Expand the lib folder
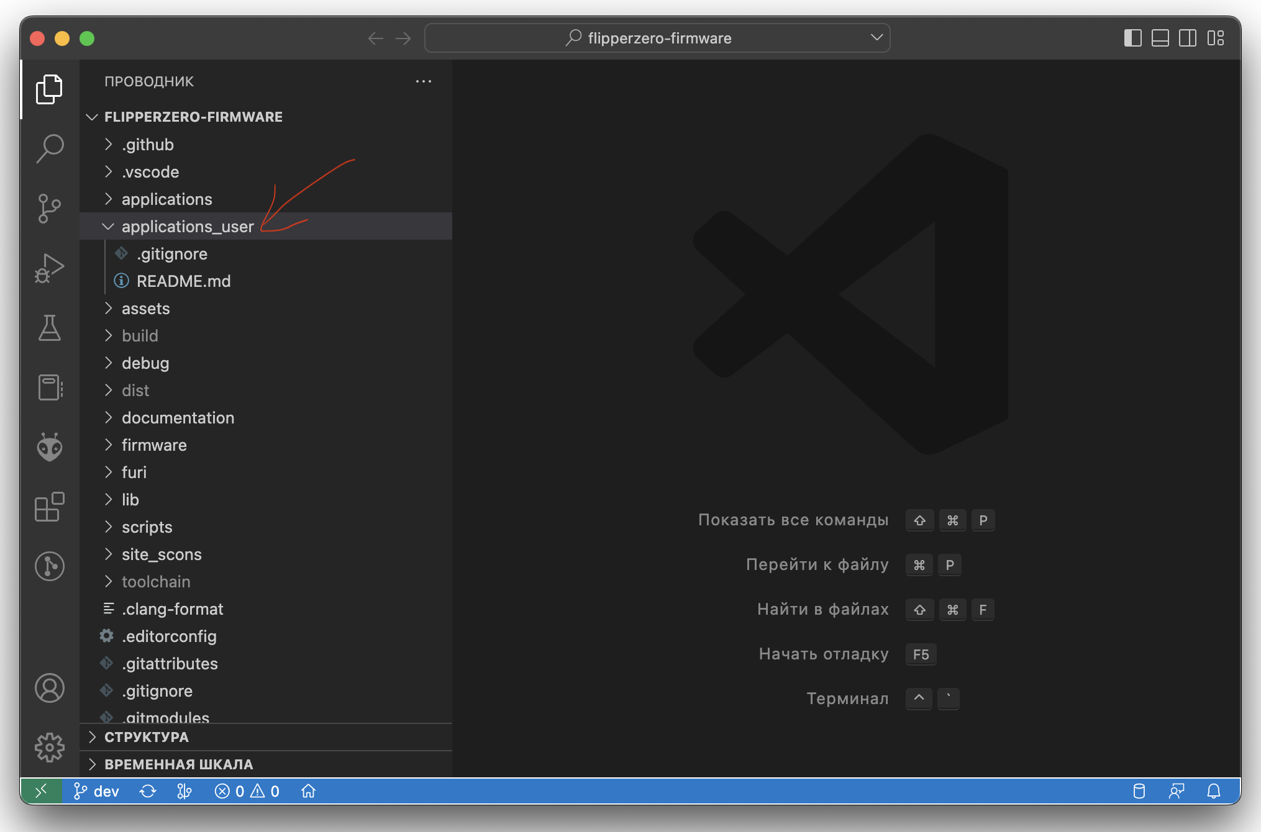The width and height of the screenshot is (1261, 832). point(266,499)
